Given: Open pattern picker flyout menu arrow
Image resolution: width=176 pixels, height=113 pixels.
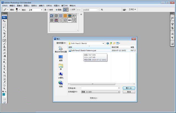Looking at the screenshot, I should [x=81, y=14].
